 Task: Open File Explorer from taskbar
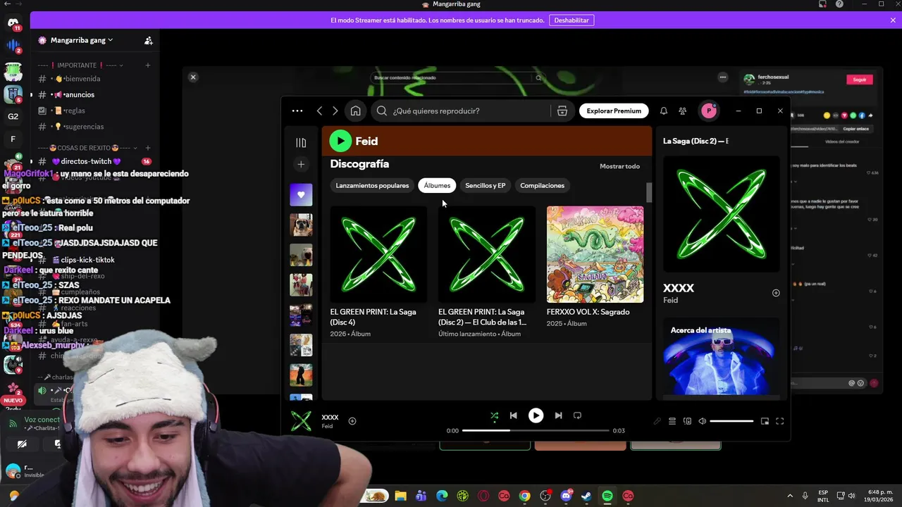(400, 496)
